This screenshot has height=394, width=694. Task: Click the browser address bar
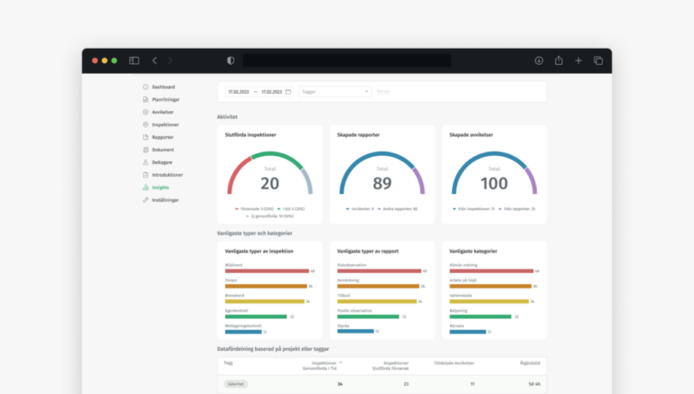tap(346, 60)
